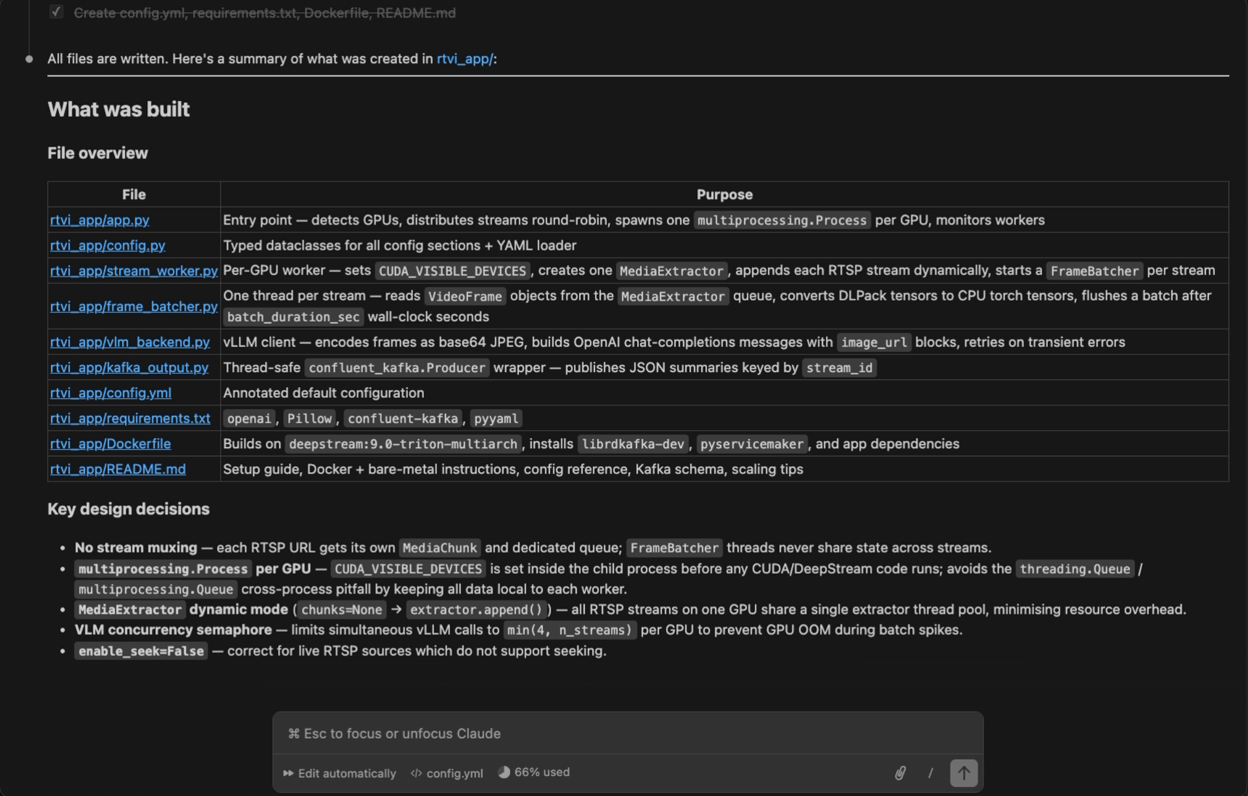Uncheck the completed Create config.yml task
This screenshot has width=1248, height=796.
point(56,11)
